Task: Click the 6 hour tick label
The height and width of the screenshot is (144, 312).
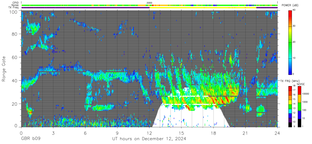Action: 85,133
